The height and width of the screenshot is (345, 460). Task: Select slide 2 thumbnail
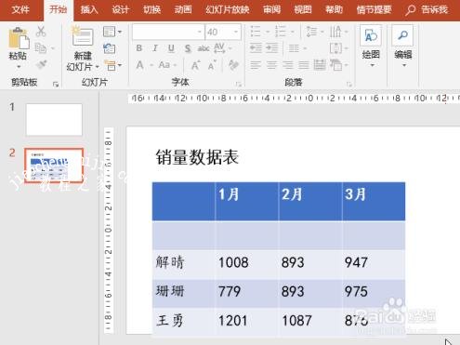54,166
